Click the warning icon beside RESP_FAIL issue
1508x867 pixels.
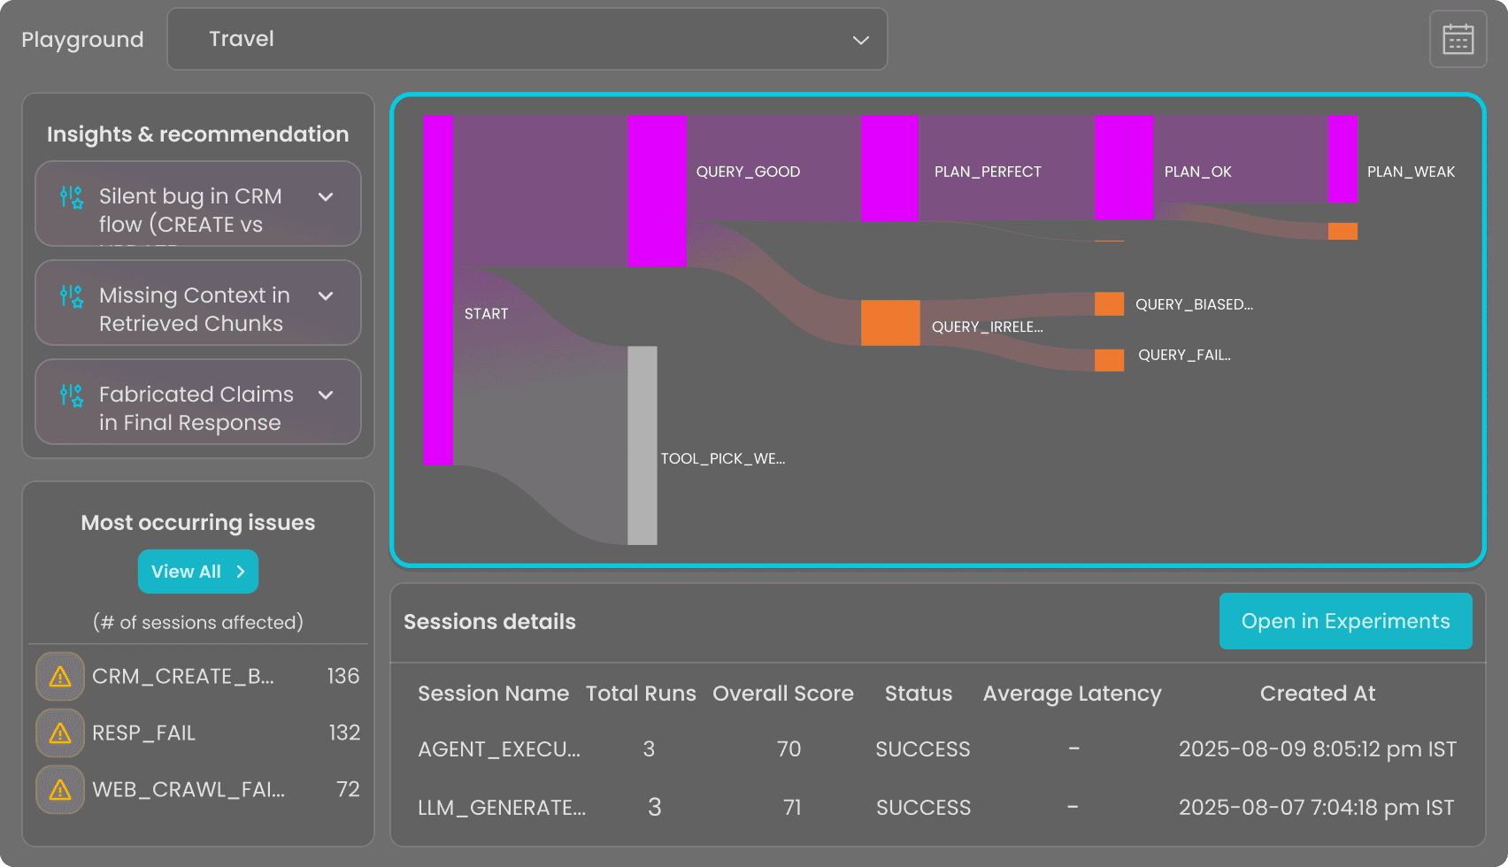[58, 733]
